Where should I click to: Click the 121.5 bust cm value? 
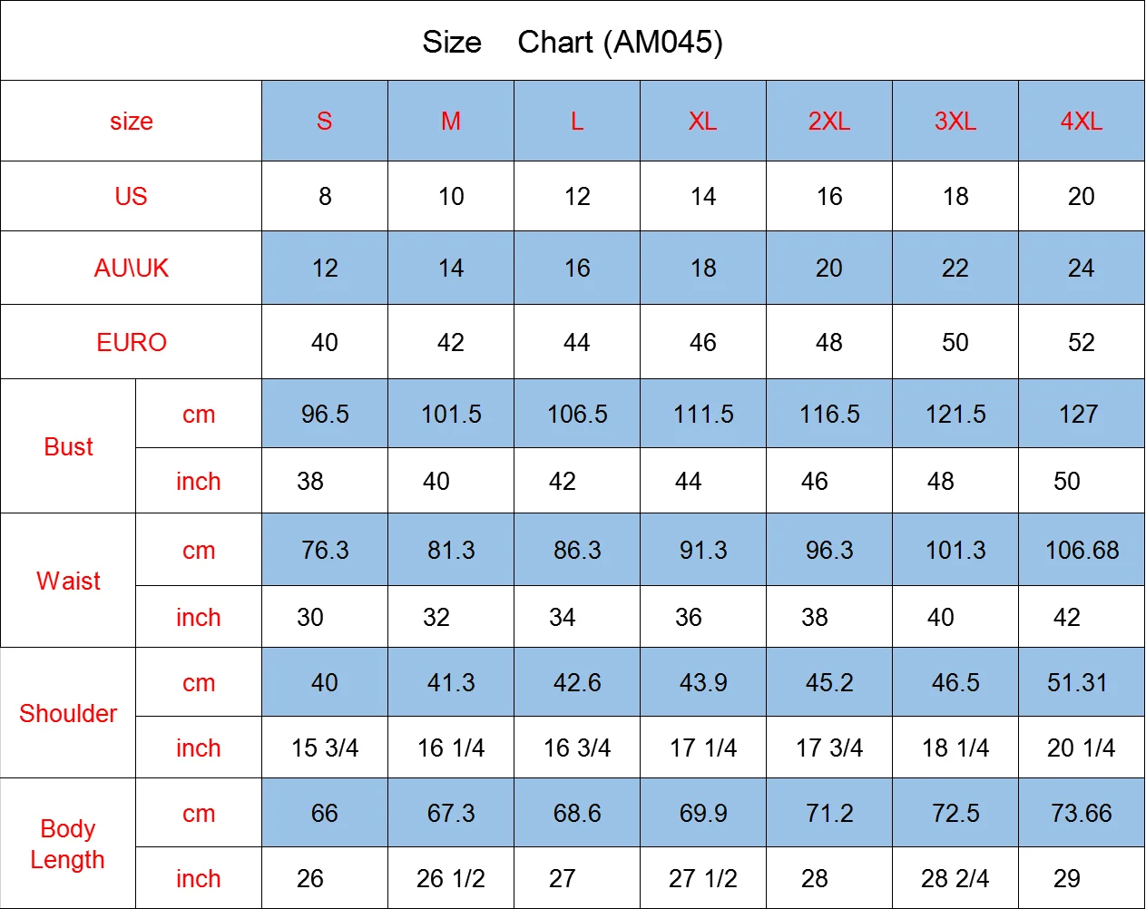pyautogui.click(x=955, y=415)
